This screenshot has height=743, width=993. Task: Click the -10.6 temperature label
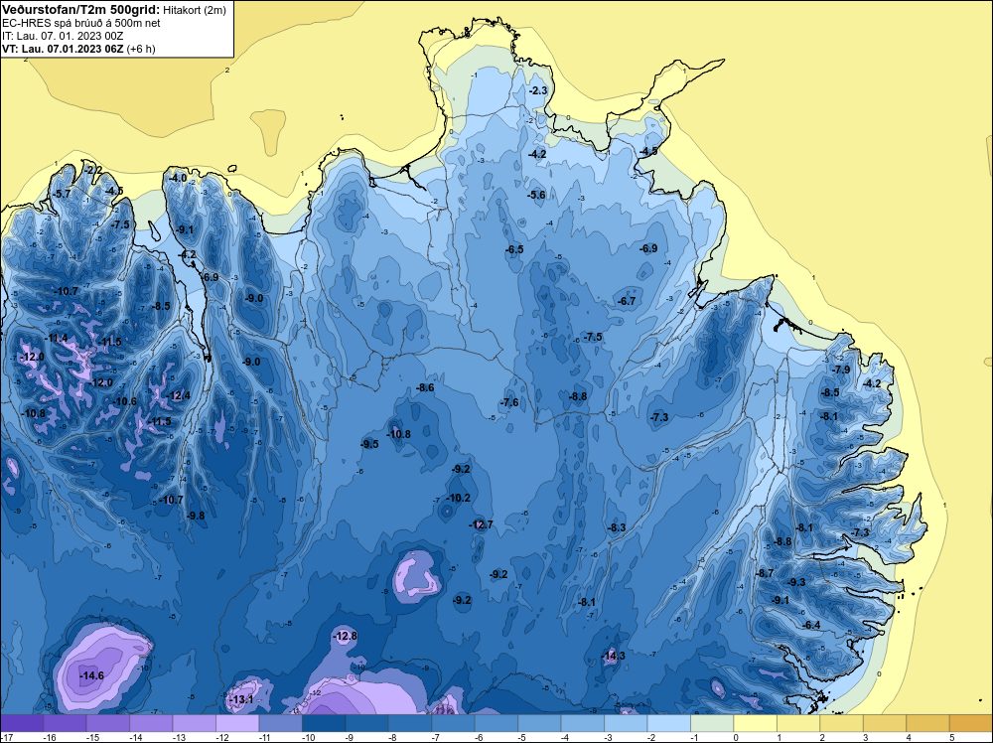125,401
